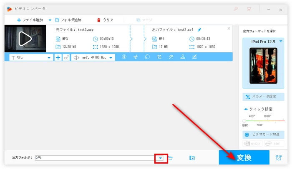The height and width of the screenshot is (169, 292).
Task: Open the audio track mp2 dropdown
Action: (x=111, y=58)
